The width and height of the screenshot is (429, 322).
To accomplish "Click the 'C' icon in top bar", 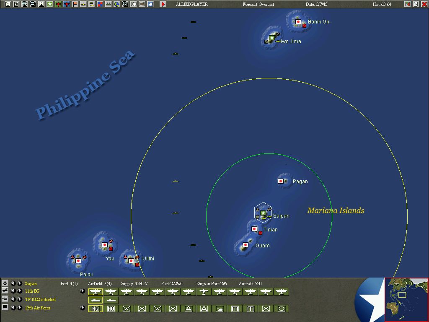I will click(x=416, y=4).
